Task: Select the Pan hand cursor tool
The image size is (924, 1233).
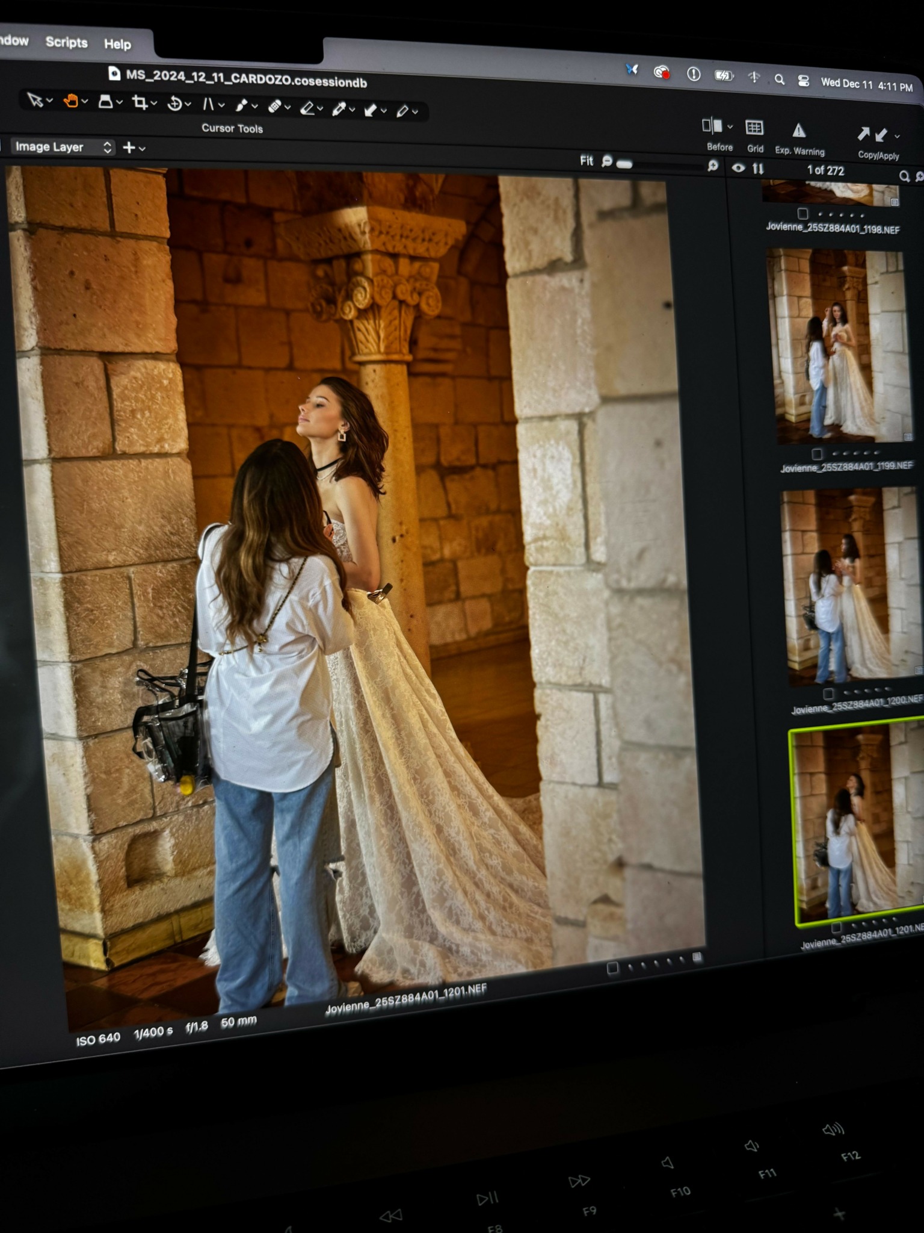Action: (71, 101)
